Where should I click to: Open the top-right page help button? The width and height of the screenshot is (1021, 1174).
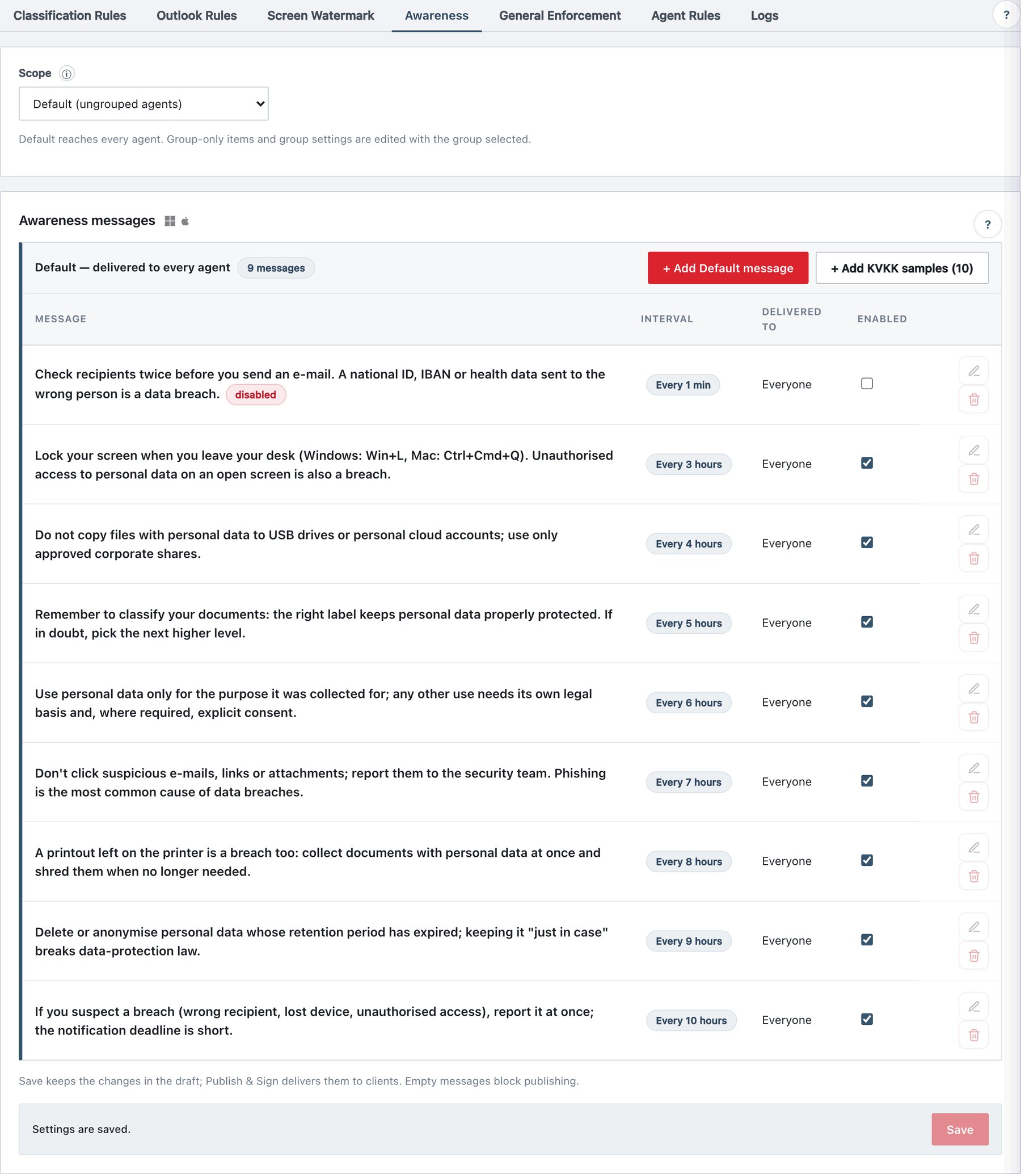(x=1006, y=15)
